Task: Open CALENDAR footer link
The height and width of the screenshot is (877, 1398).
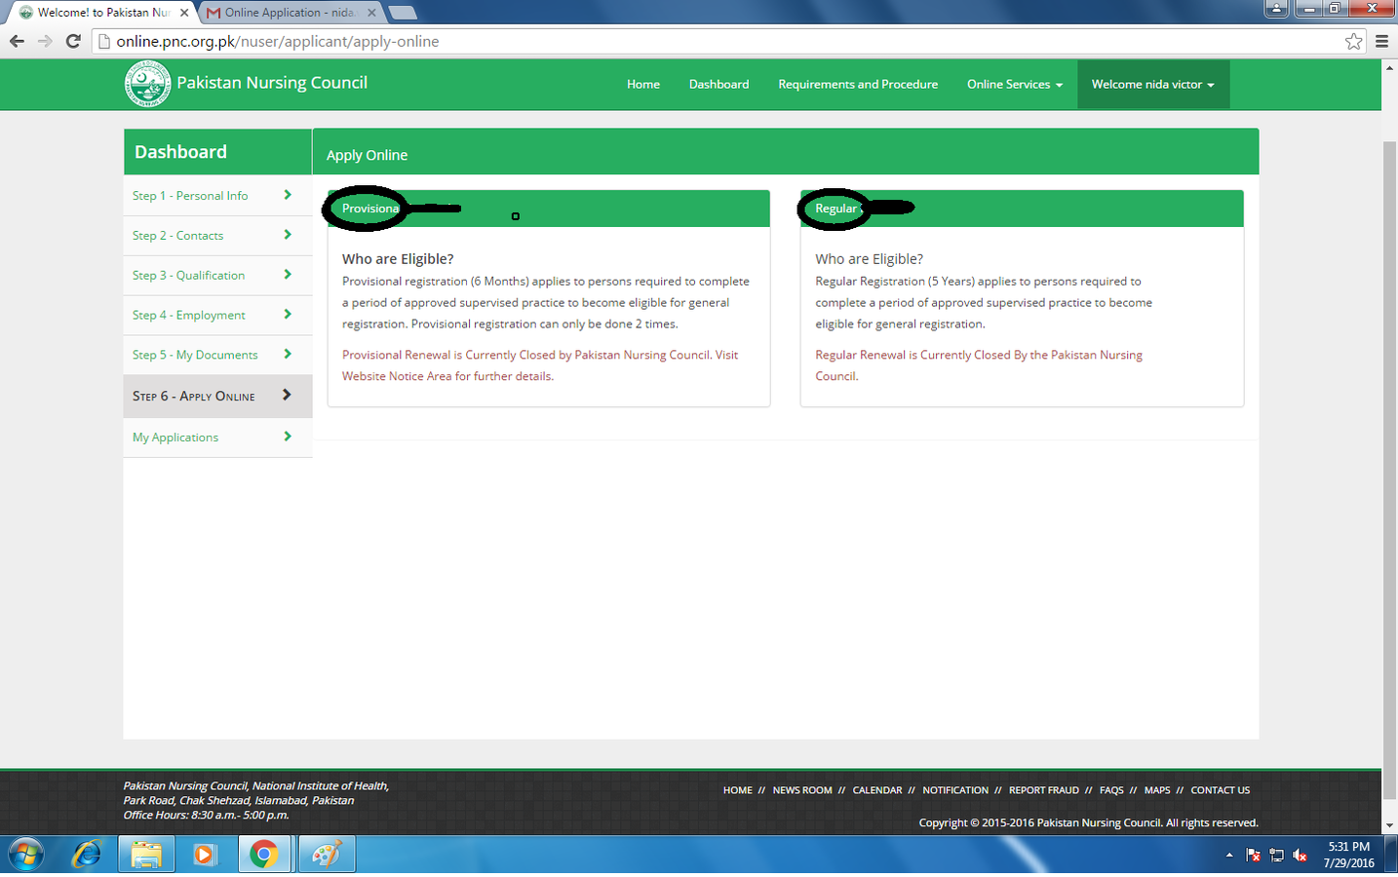Action: coord(877,790)
